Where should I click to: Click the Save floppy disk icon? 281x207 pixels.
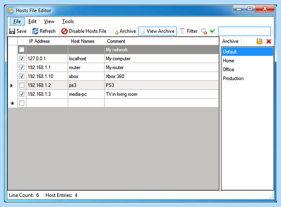(x=12, y=31)
